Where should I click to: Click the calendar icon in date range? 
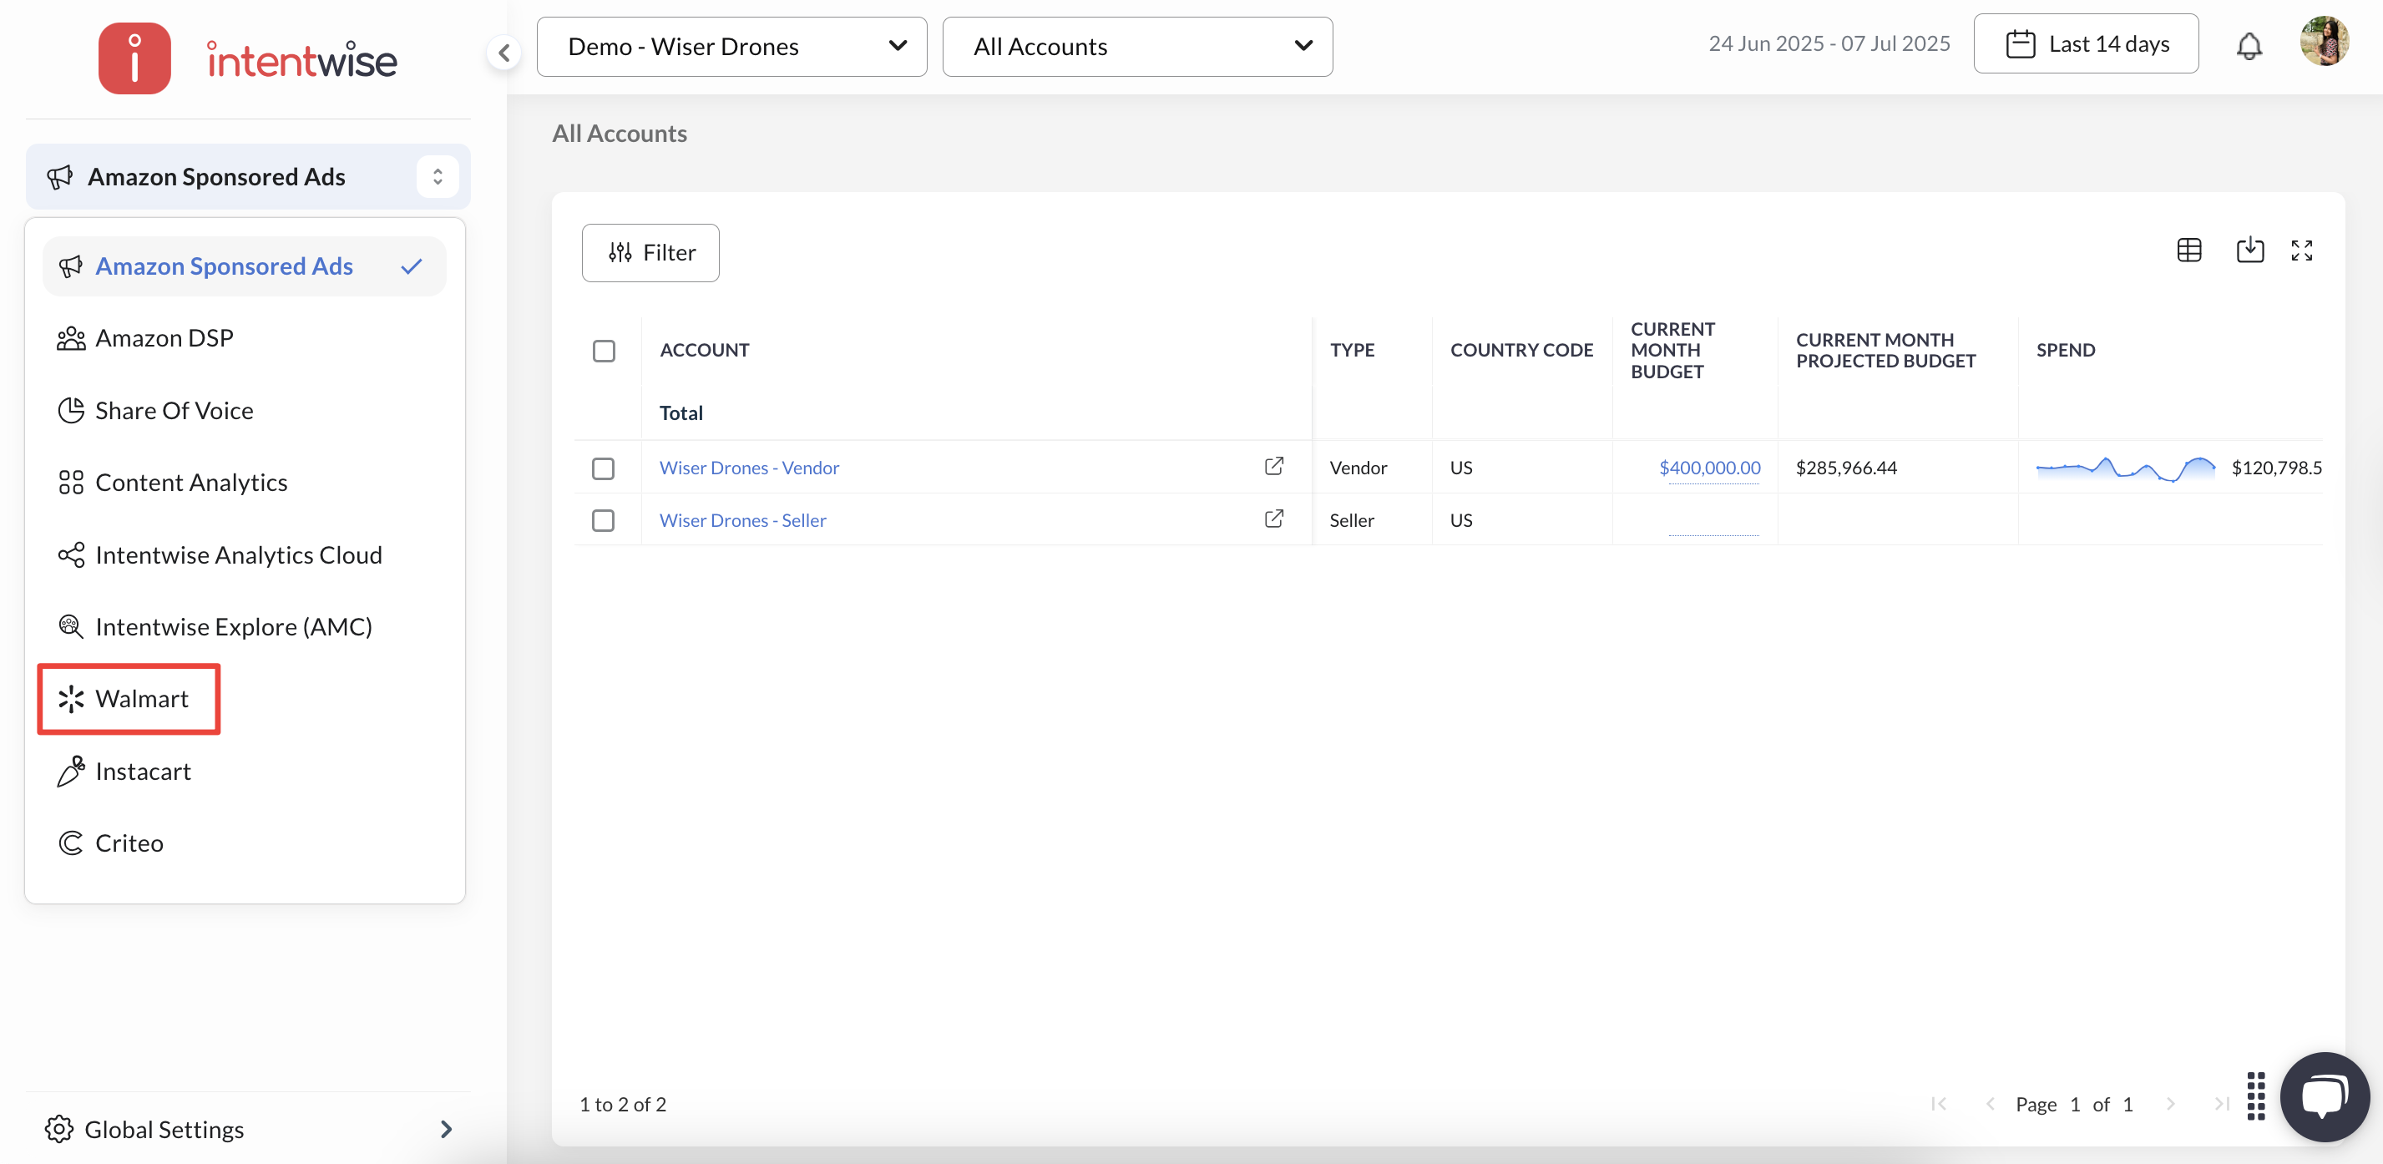pyautogui.click(x=2021, y=44)
